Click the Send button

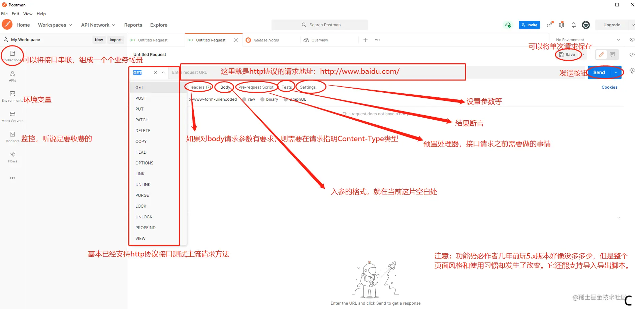[600, 72]
